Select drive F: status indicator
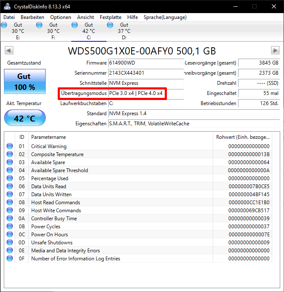This screenshot has width=284, height=292. [x=39, y=25]
